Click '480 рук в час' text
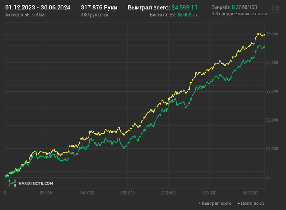Image resolution: width=286 pixels, height=210 pixels. 95,15
